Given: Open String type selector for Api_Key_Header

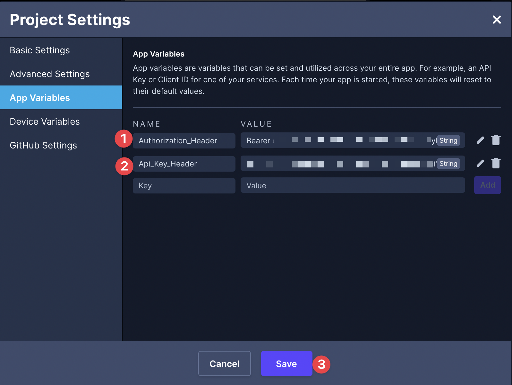Looking at the screenshot, I should (448, 164).
